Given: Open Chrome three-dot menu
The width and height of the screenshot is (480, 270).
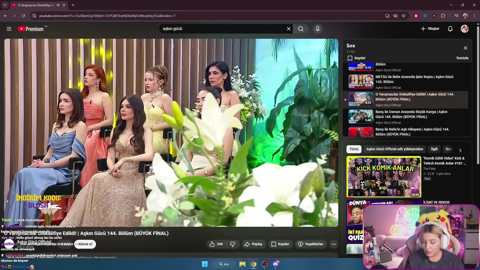Looking at the screenshot, I should [x=474, y=16].
